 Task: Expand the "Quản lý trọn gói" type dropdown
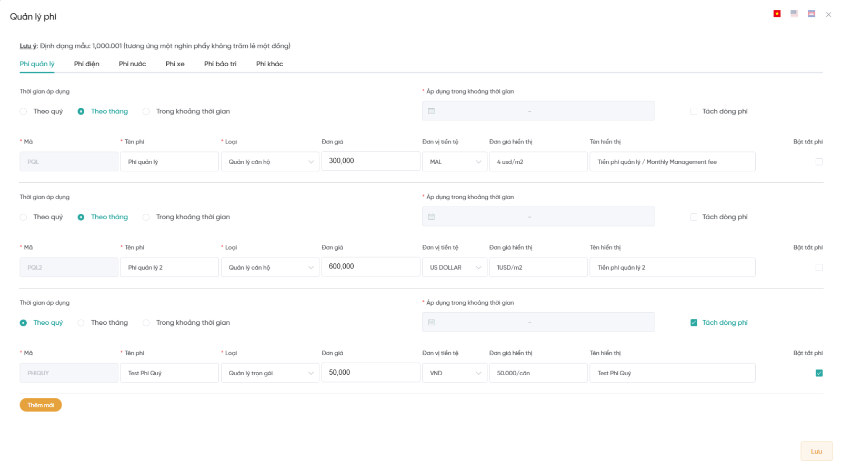coord(270,373)
